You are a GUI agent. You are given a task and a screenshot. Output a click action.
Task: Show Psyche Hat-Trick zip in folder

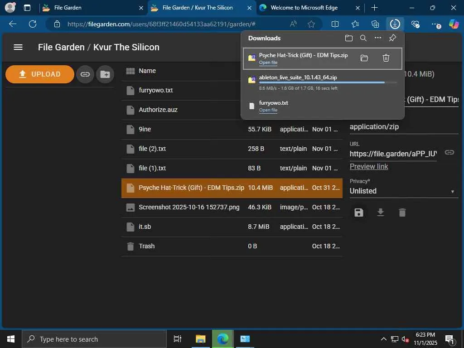pos(364,58)
